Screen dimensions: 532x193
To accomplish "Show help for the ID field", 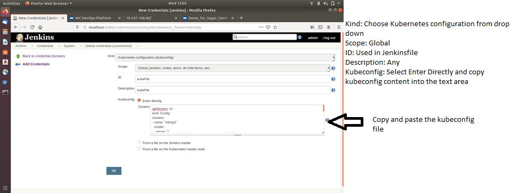I will coord(333,79).
